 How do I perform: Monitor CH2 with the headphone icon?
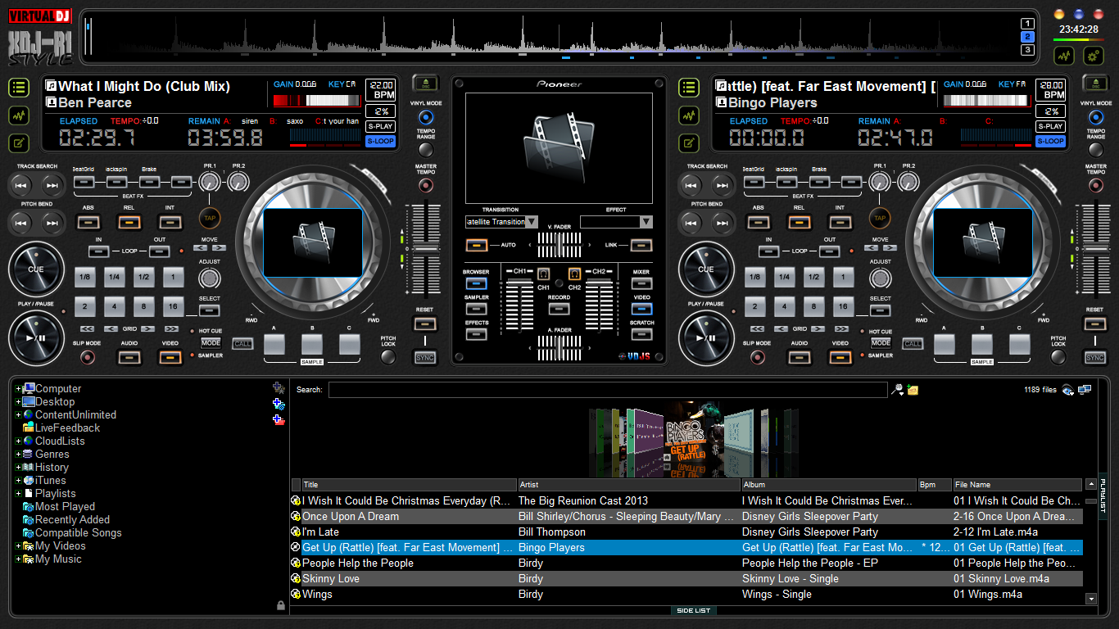pos(575,274)
